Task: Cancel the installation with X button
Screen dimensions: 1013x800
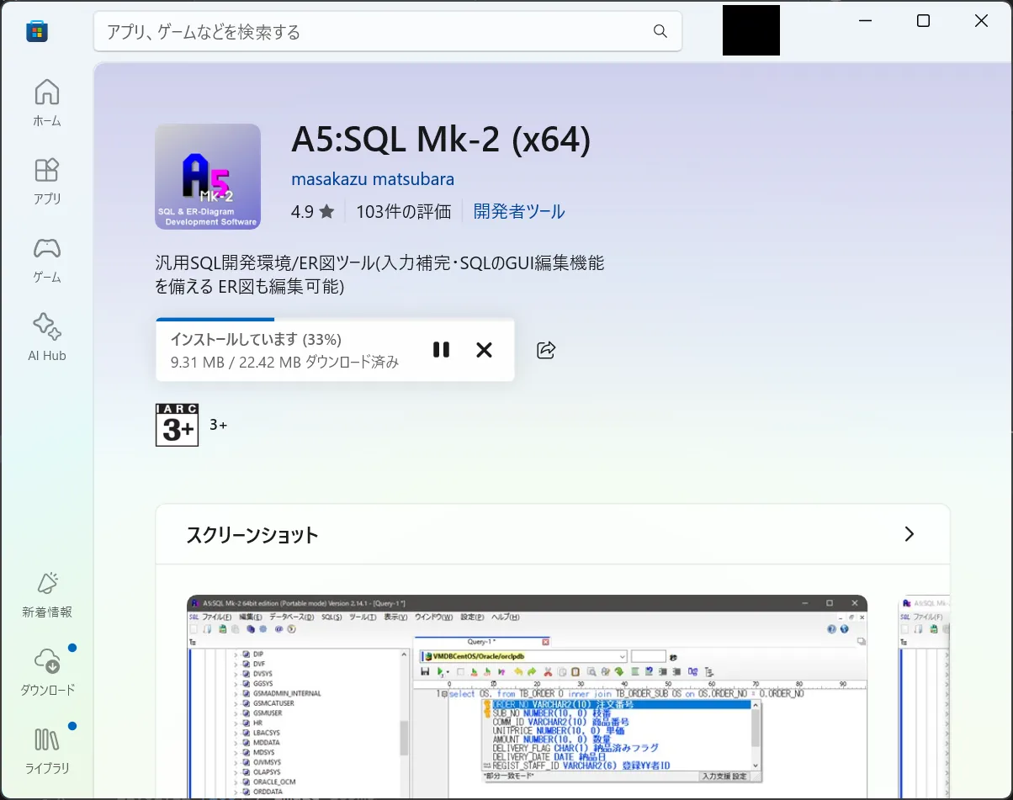Action: (x=484, y=350)
